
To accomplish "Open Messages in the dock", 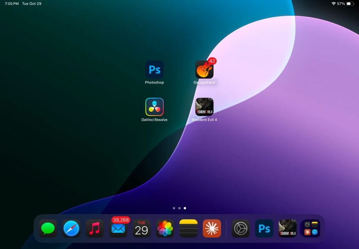I will pos(48,229).
